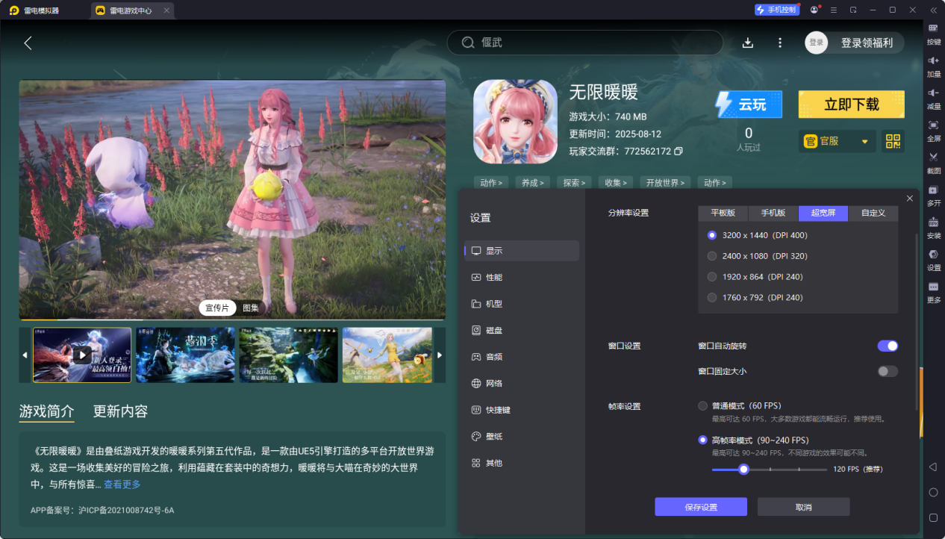Switch to 平板版 resolution tab
Image resolution: width=945 pixels, height=539 pixels.
(x=723, y=213)
